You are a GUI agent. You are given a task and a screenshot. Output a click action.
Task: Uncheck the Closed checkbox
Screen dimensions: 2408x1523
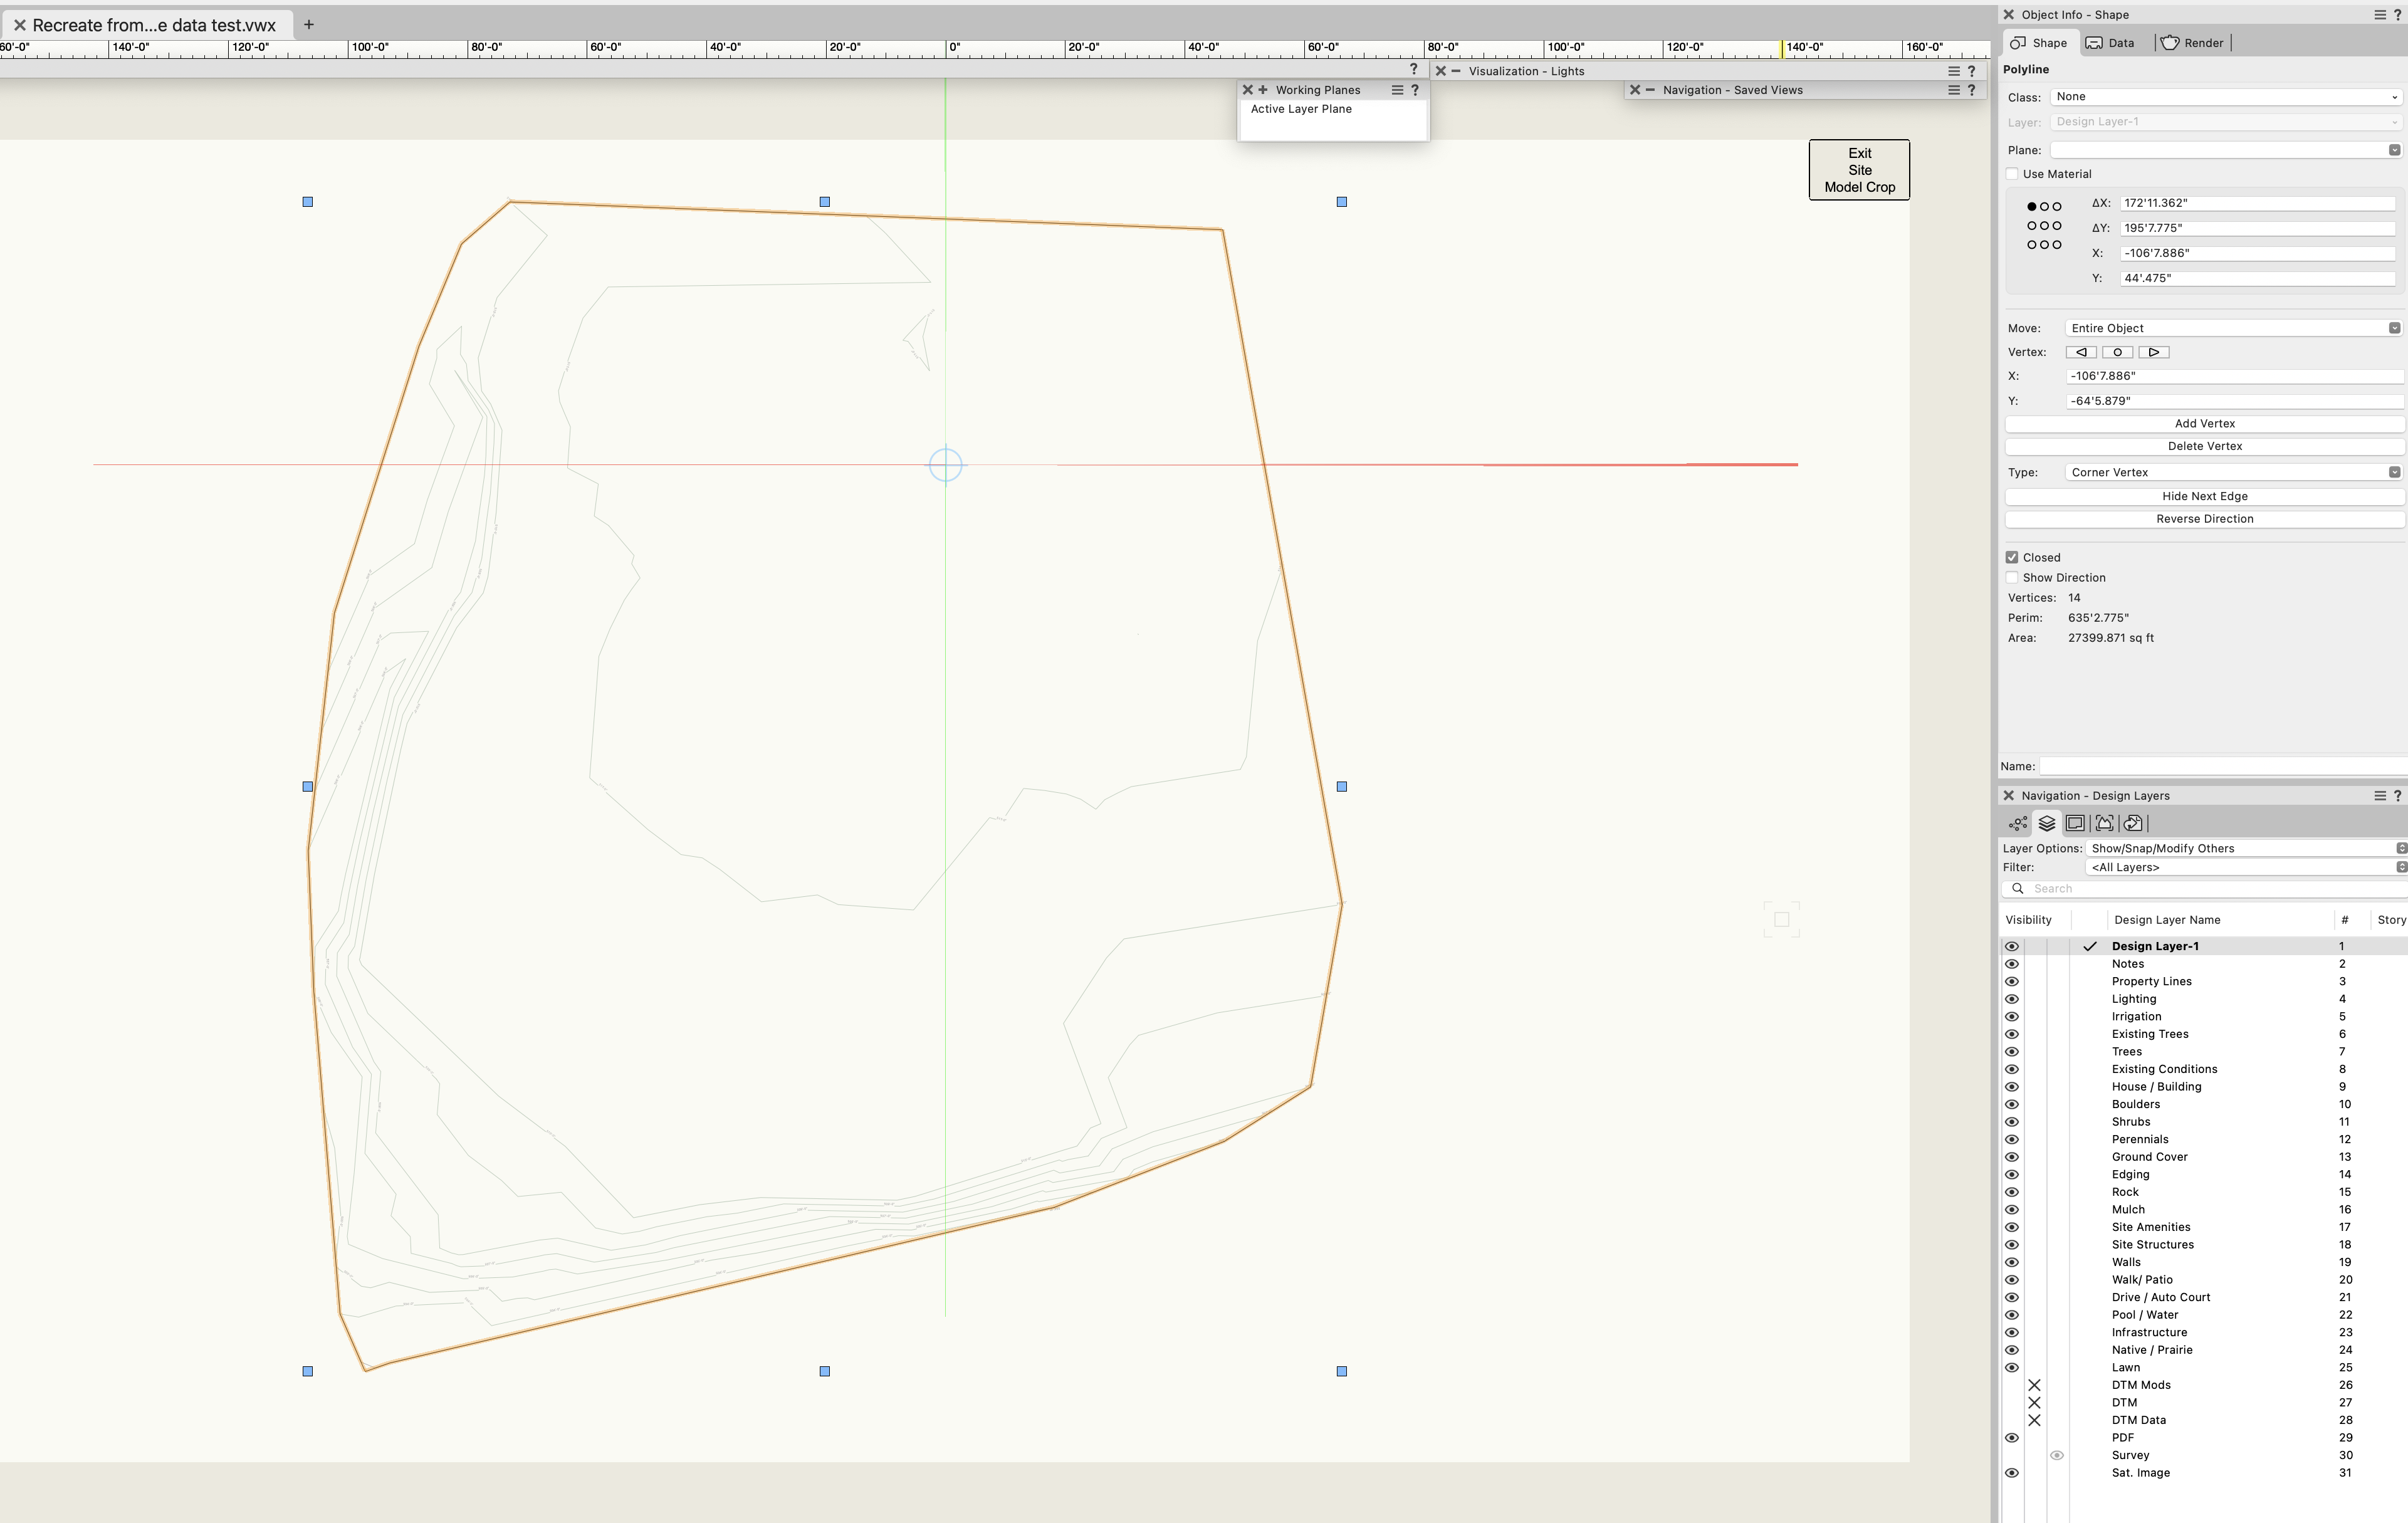coord(2012,558)
